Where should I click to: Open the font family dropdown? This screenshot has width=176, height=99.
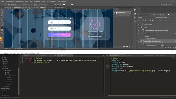[14, 5]
